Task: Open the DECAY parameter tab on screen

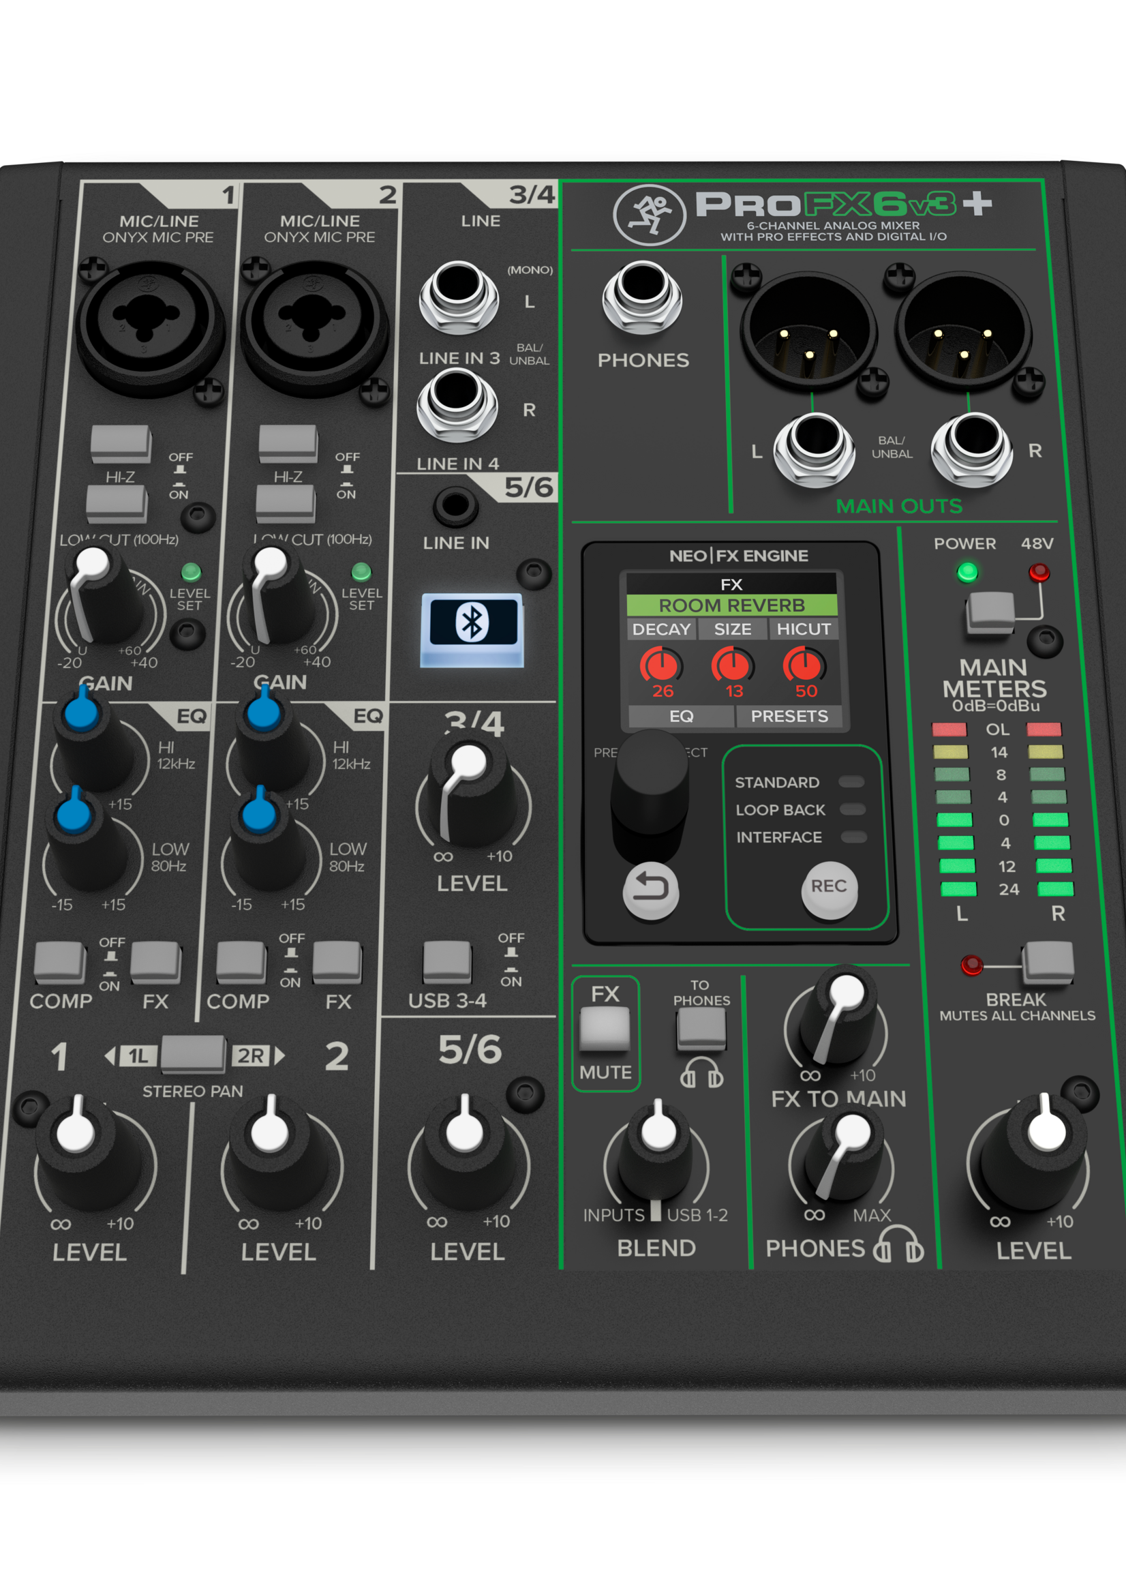Action: pos(661,629)
